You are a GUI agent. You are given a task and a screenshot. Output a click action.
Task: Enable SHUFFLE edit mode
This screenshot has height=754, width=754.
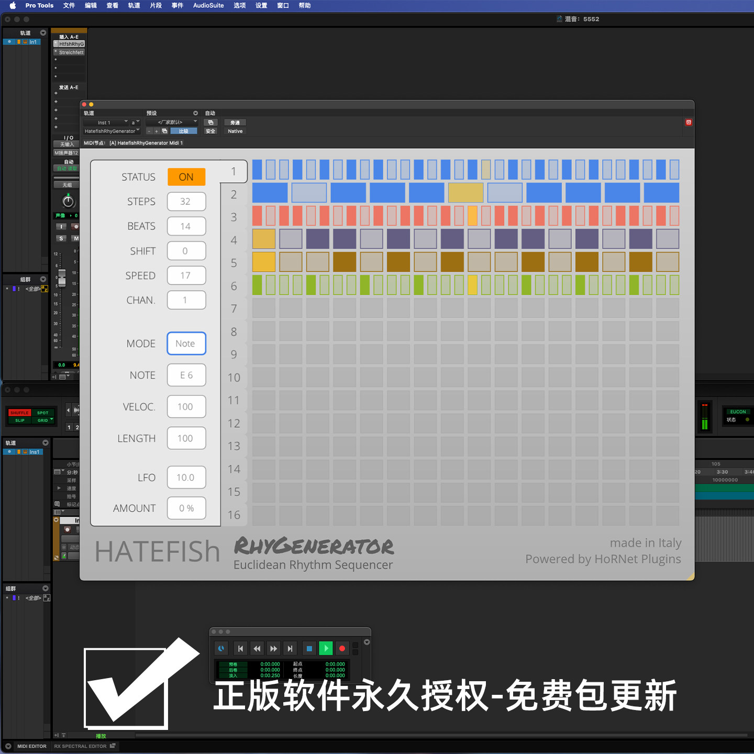tap(19, 413)
